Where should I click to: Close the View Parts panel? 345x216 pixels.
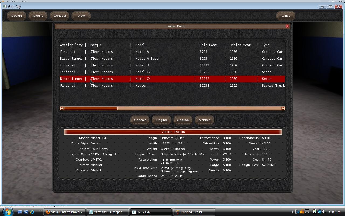[x=287, y=26]
